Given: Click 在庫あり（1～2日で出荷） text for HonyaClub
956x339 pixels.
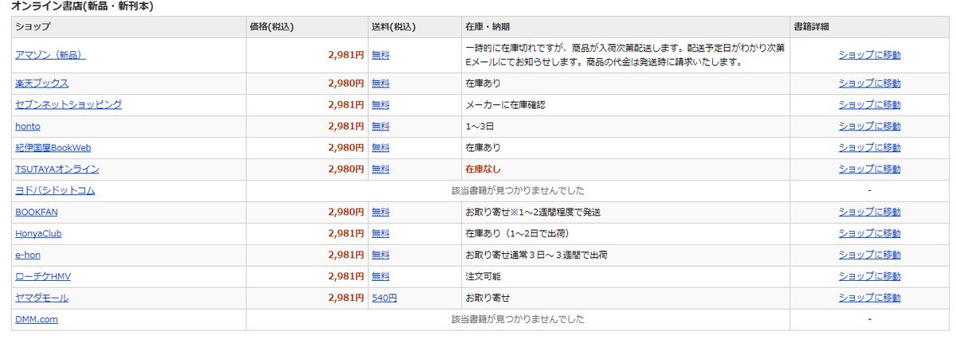Looking at the screenshot, I should coord(517,233).
